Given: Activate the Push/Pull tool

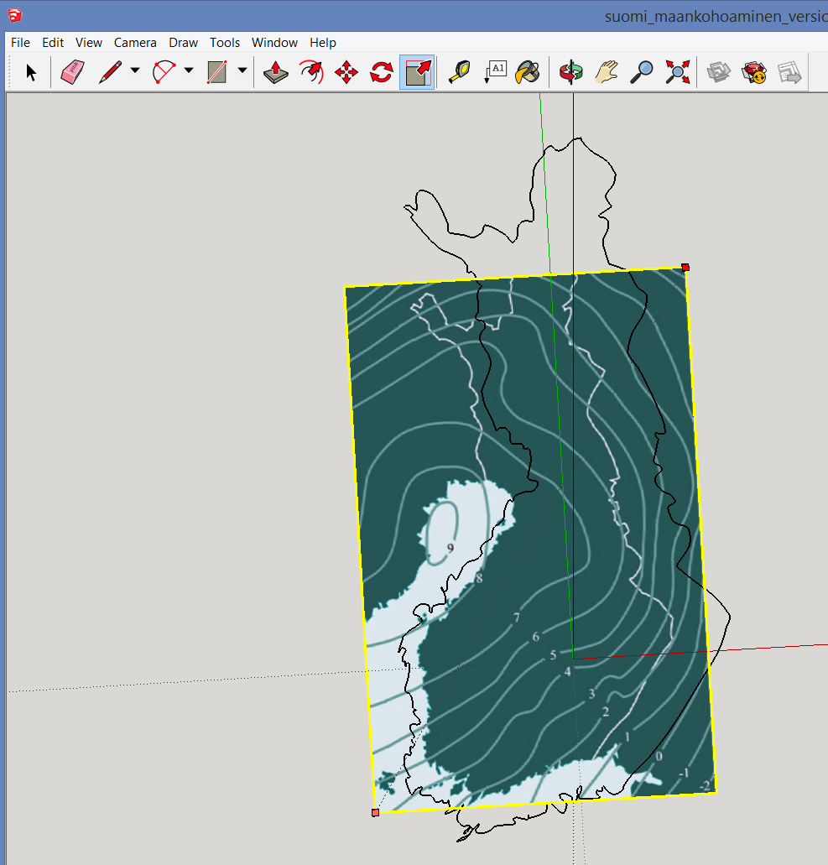Looking at the screenshot, I should pyautogui.click(x=276, y=72).
